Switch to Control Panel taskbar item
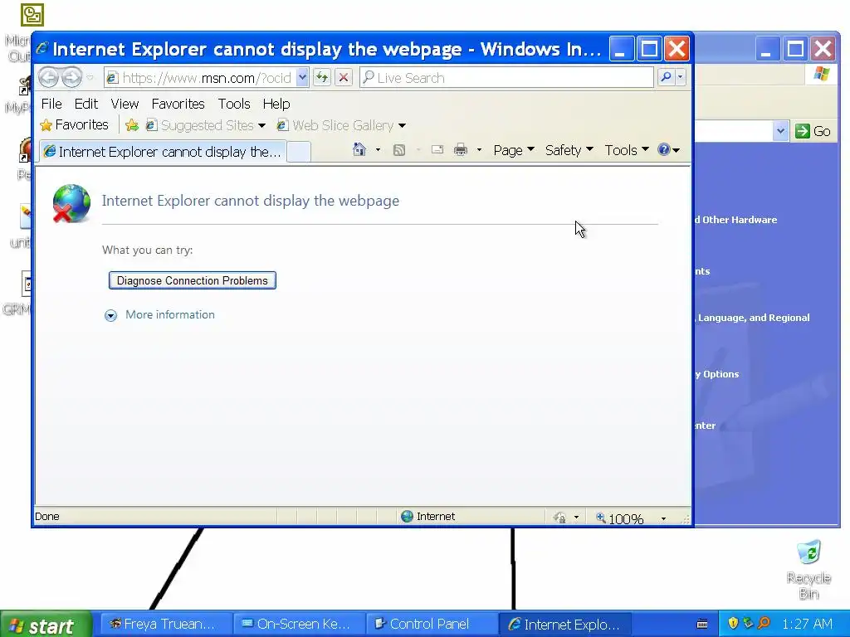 click(431, 624)
